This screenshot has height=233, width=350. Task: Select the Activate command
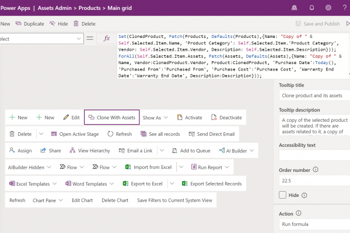coord(190,117)
